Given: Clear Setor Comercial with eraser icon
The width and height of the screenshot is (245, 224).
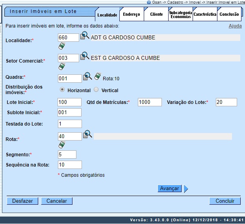Looking at the screenshot, I should coord(61,67).
